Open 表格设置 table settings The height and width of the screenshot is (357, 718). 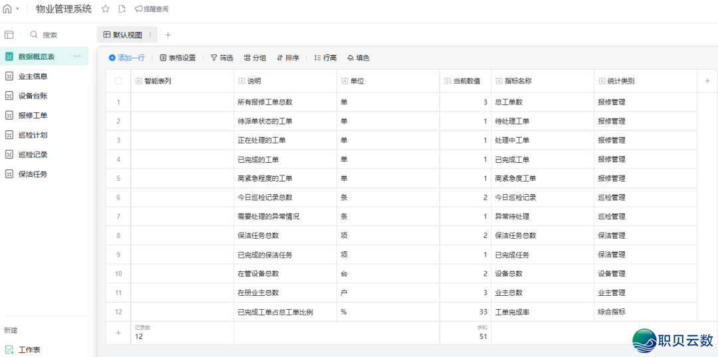coord(178,58)
